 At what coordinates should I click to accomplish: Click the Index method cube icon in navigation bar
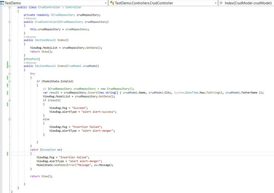click(221, 3)
